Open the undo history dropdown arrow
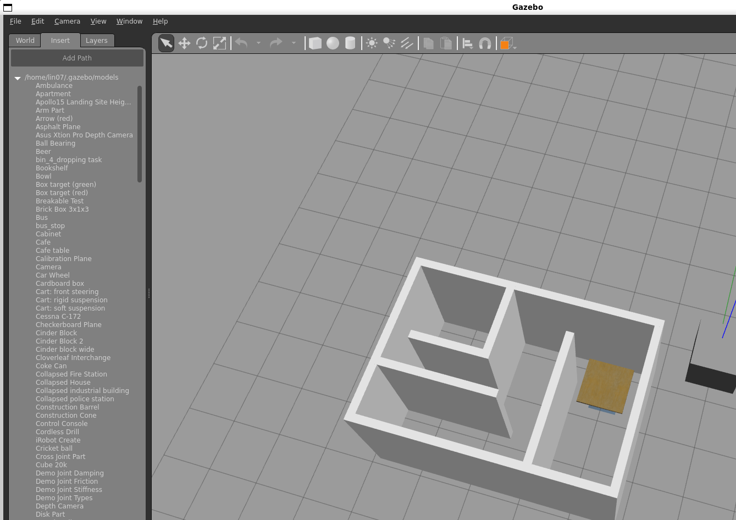 coord(258,43)
